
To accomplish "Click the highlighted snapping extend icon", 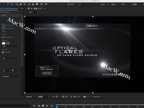I will (83, 4).
